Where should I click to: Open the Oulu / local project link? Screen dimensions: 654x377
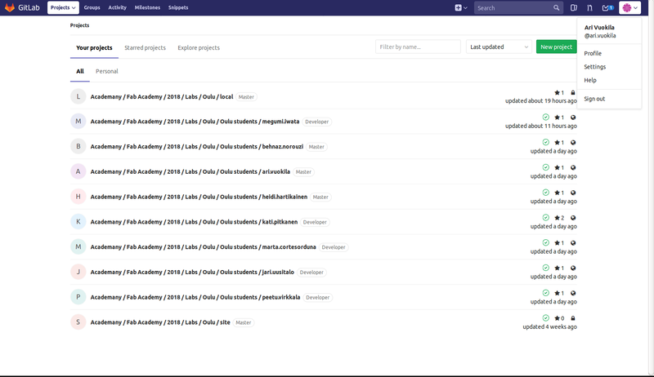click(162, 96)
